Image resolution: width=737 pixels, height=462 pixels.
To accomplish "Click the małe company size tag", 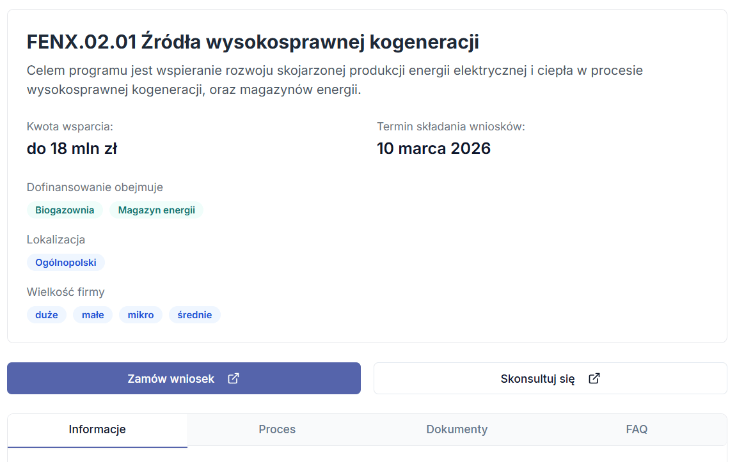I will [x=93, y=315].
